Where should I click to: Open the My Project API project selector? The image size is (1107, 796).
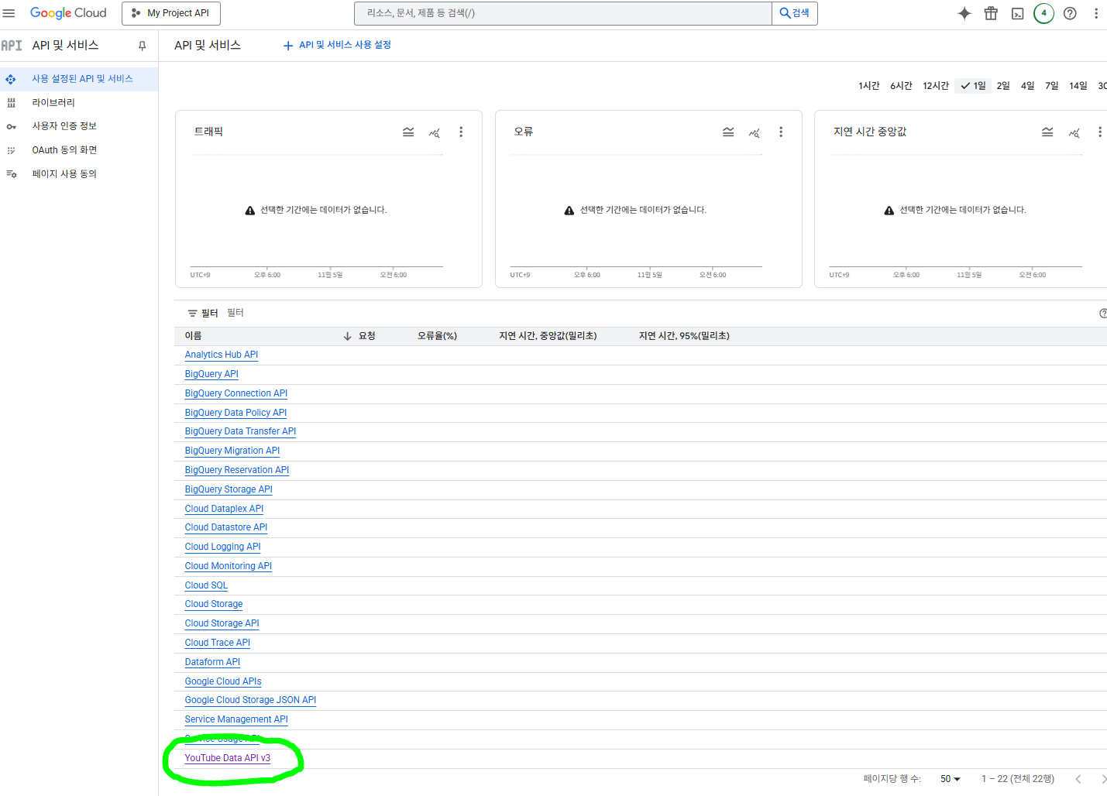tap(171, 13)
